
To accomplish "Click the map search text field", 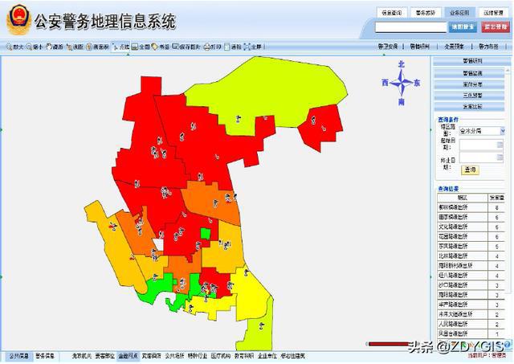I will 410,27.
